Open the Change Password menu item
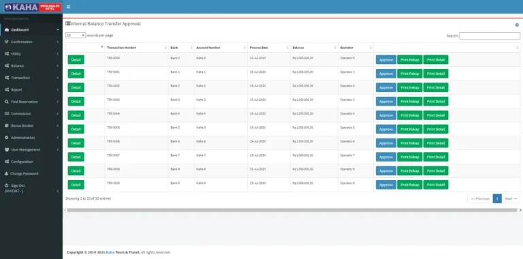The height and width of the screenshot is (259, 523). point(31,174)
